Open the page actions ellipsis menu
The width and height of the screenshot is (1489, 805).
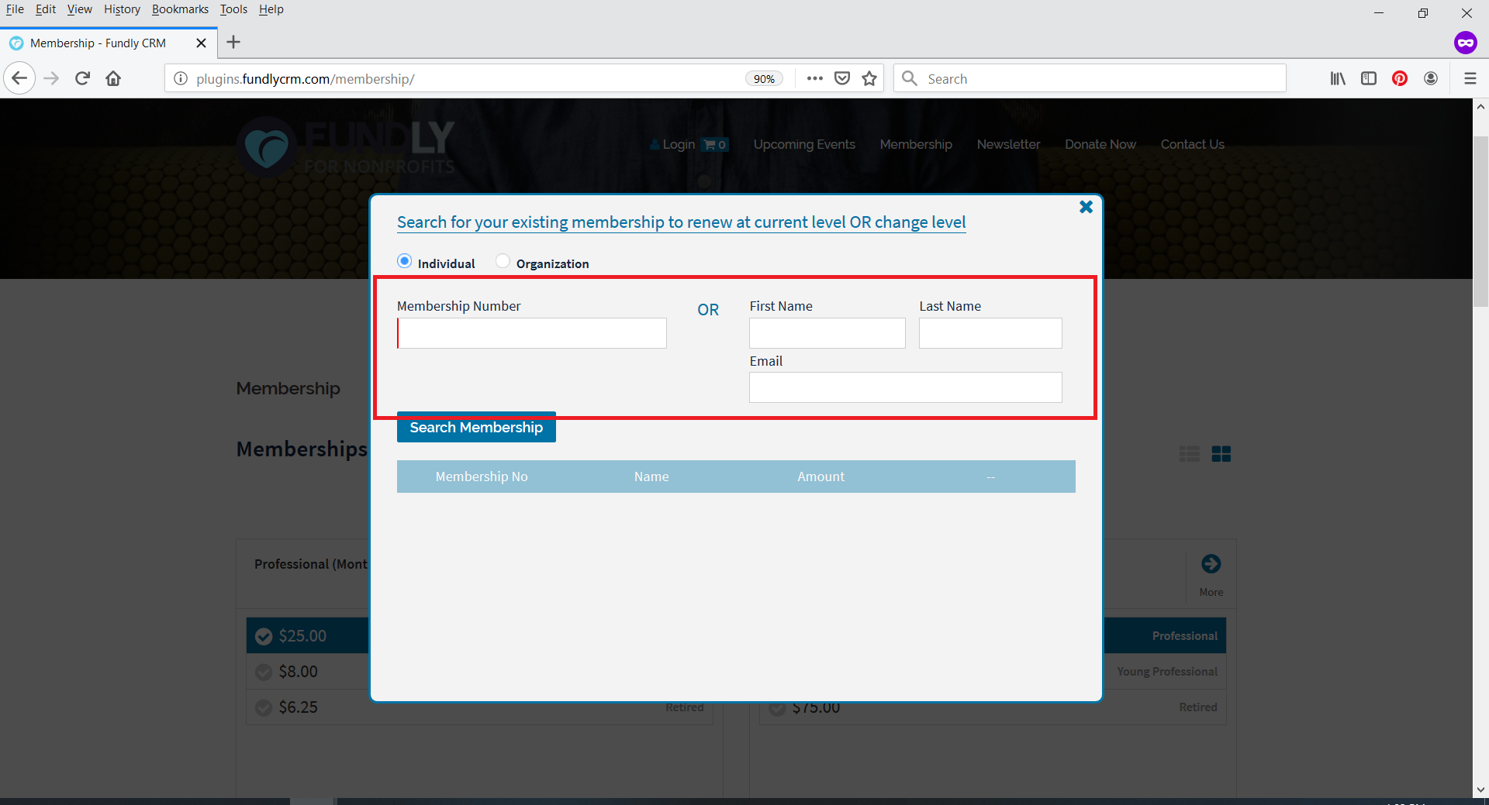(x=814, y=78)
